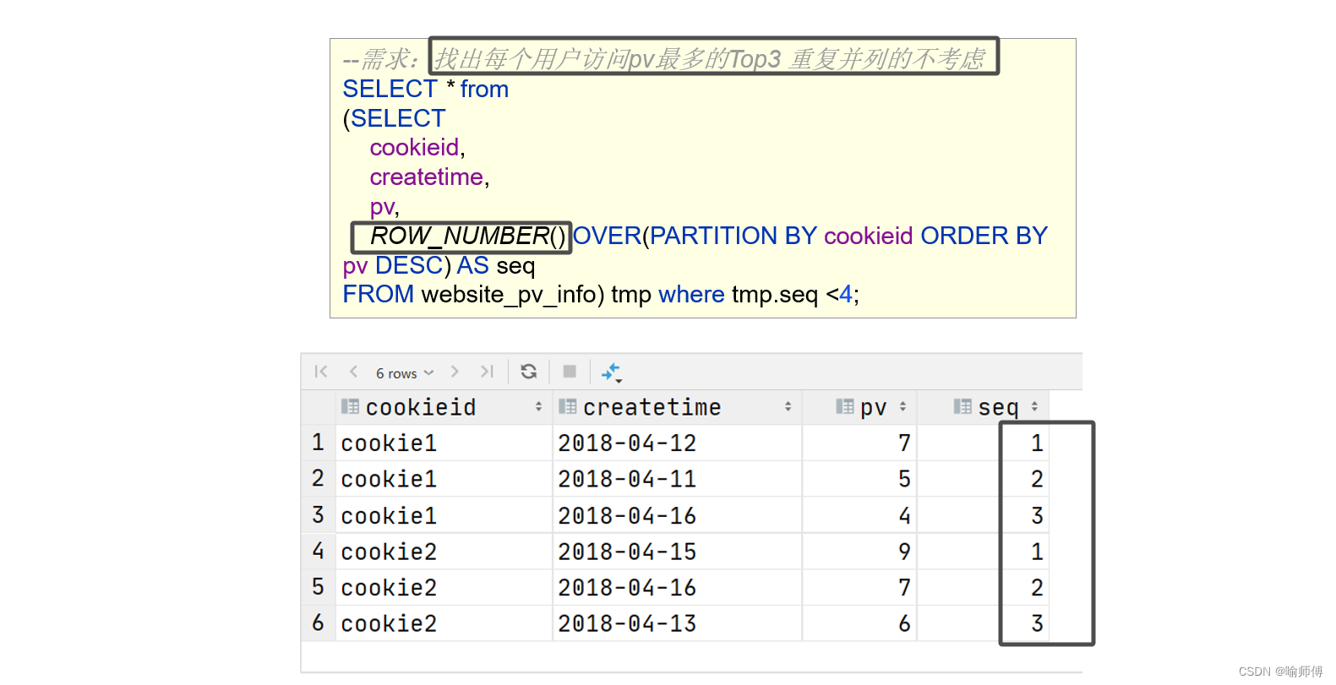Select createtime cell in row 5
1336x685 pixels.
[677, 587]
